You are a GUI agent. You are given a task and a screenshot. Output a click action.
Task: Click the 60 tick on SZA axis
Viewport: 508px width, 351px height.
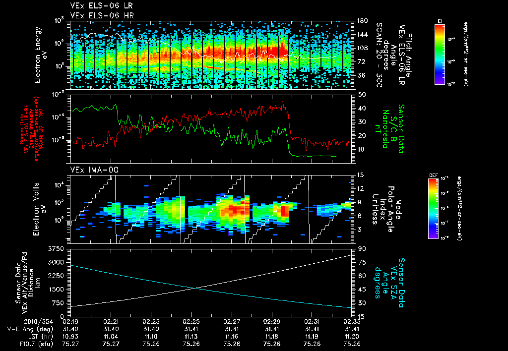[362, 276]
